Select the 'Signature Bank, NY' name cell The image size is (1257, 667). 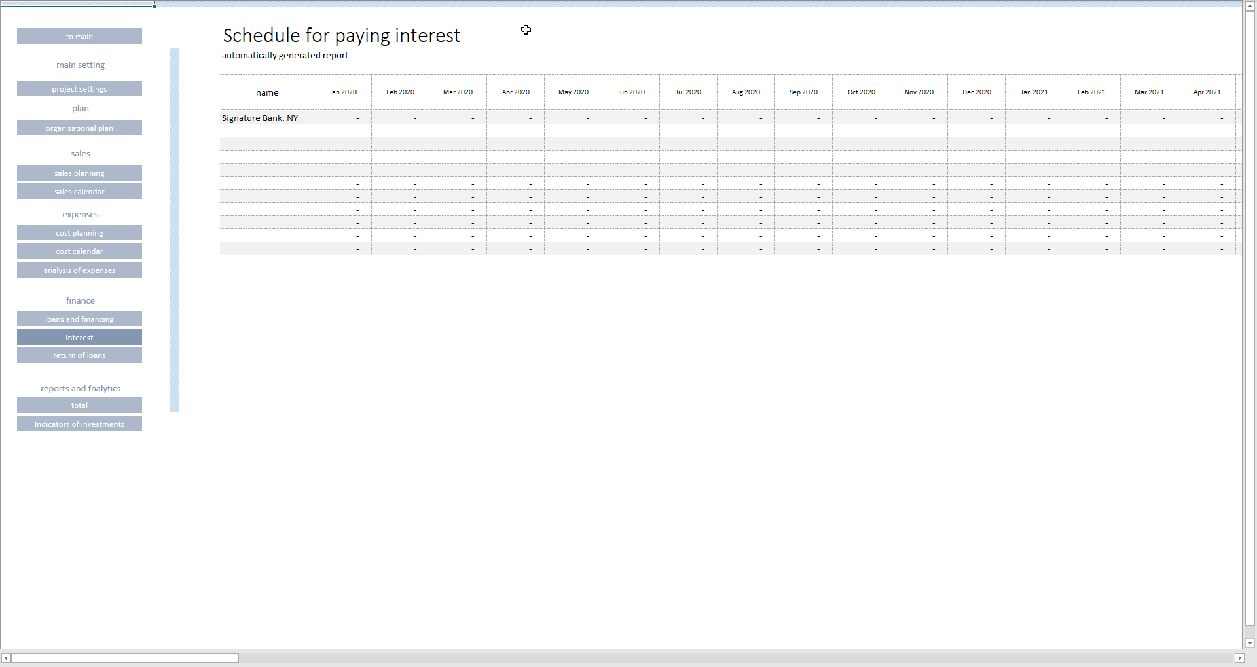pos(267,118)
